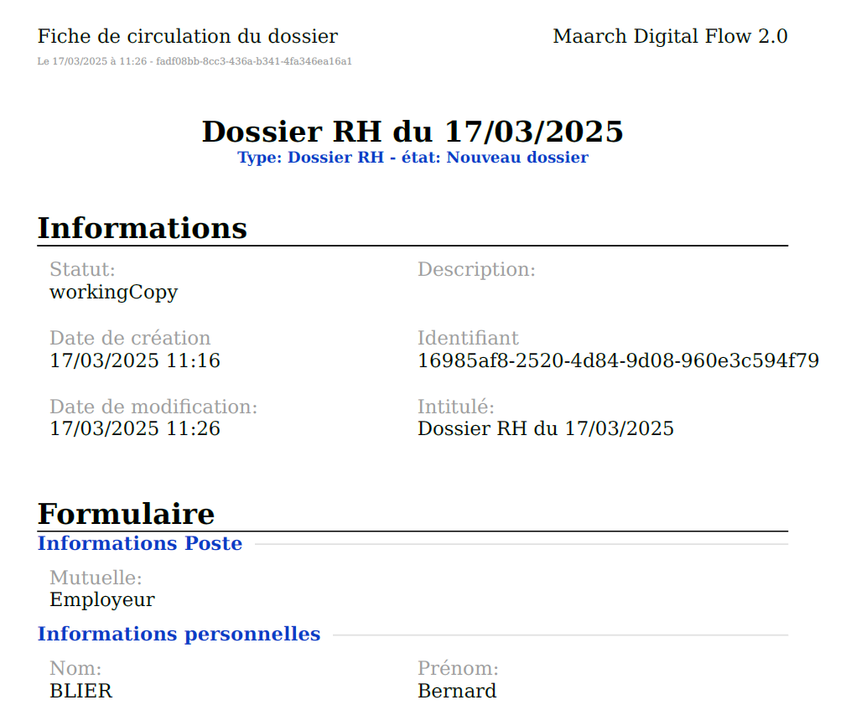Click the 'Dossier RH du 17/03/2025' Intitulé value
Screen dimensions: 846x705
point(545,429)
